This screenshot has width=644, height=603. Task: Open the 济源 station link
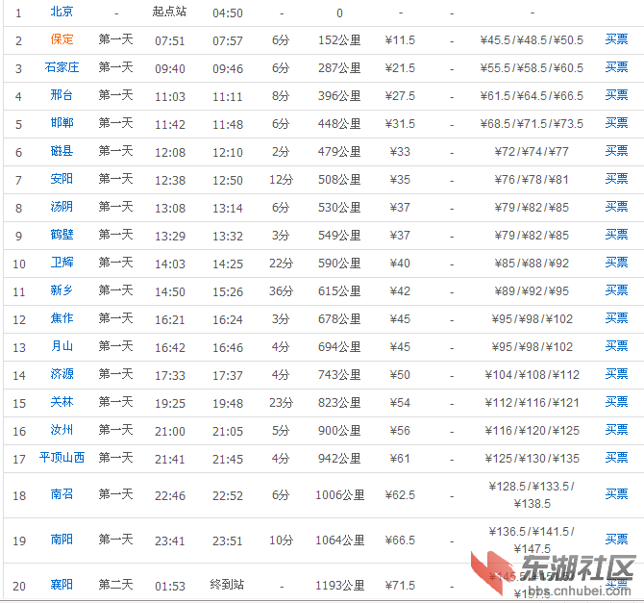(x=62, y=374)
